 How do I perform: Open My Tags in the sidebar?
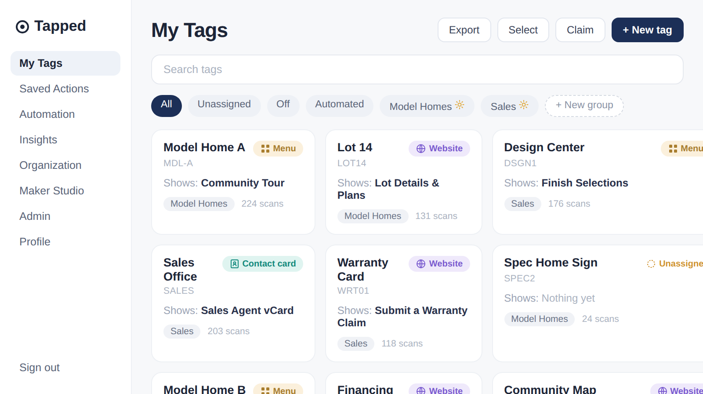[x=65, y=63]
